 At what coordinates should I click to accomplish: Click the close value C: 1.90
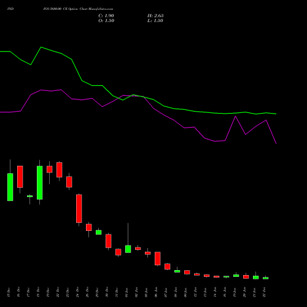106,16
